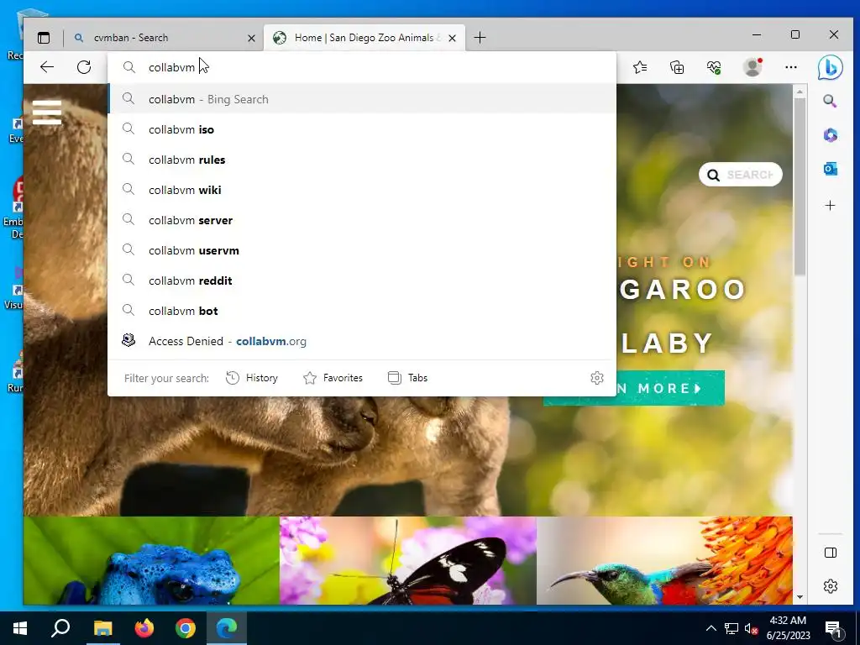
Task: Go back with the back arrow
Action: pyautogui.click(x=47, y=67)
